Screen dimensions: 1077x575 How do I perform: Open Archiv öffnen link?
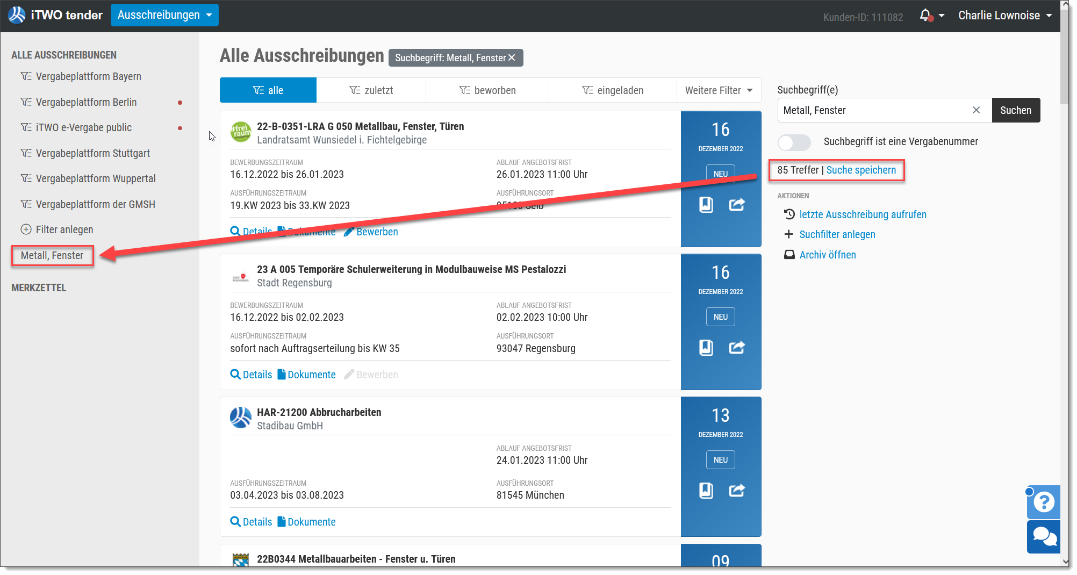[828, 255]
